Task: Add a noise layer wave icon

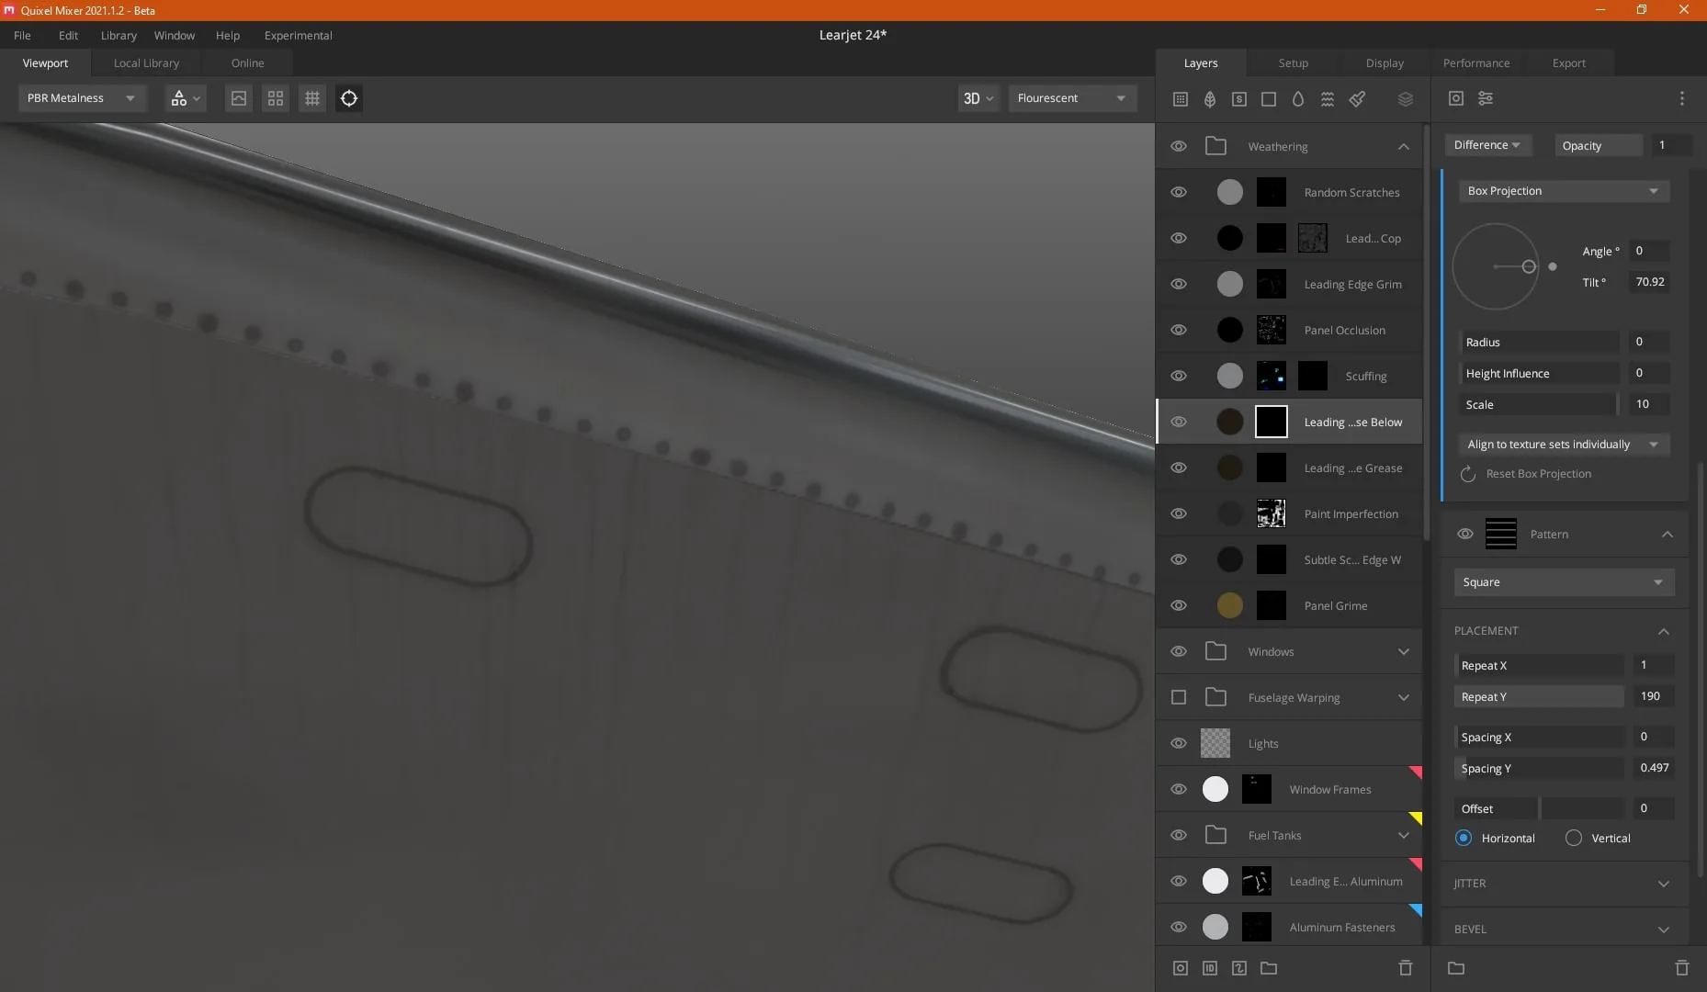Action: (1328, 98)
